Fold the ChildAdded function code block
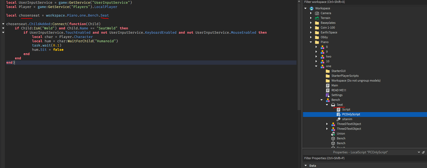The image size is (427, 168). [3, 24]
